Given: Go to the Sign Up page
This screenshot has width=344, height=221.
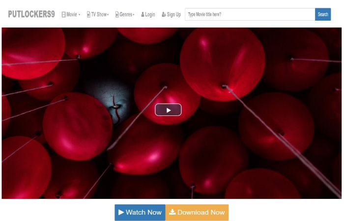Looking at the screenshot, I should click(172, 14).
